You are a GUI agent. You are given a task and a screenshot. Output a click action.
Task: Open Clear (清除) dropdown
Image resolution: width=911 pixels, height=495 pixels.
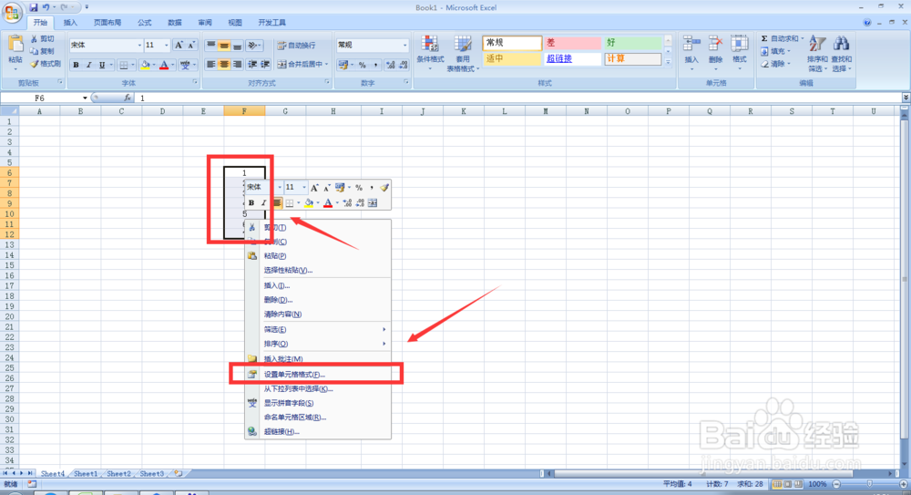[x=775, y=64]
